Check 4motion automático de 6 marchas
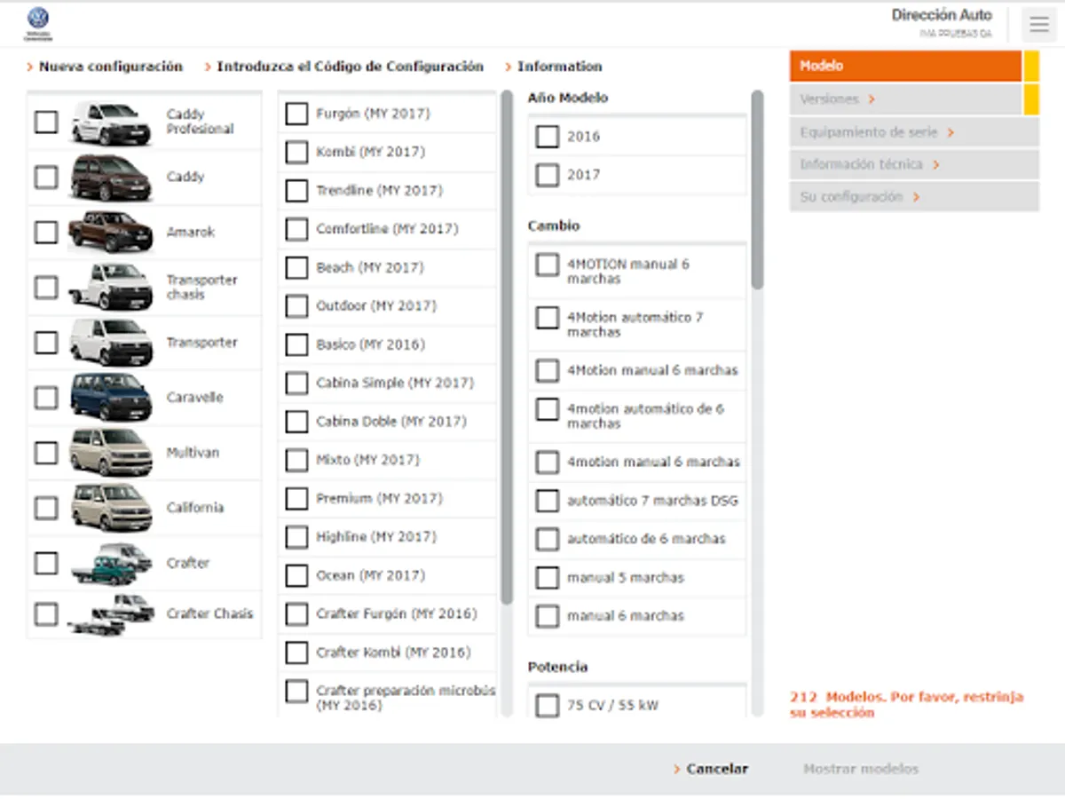The width and height of the screenshot is (1065, 799). 548,409
